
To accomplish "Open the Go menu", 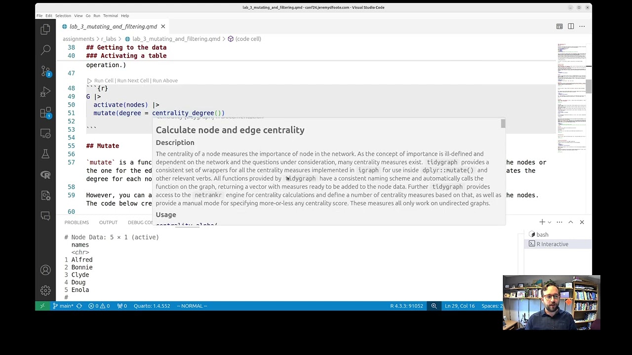I will click(88, 16).
